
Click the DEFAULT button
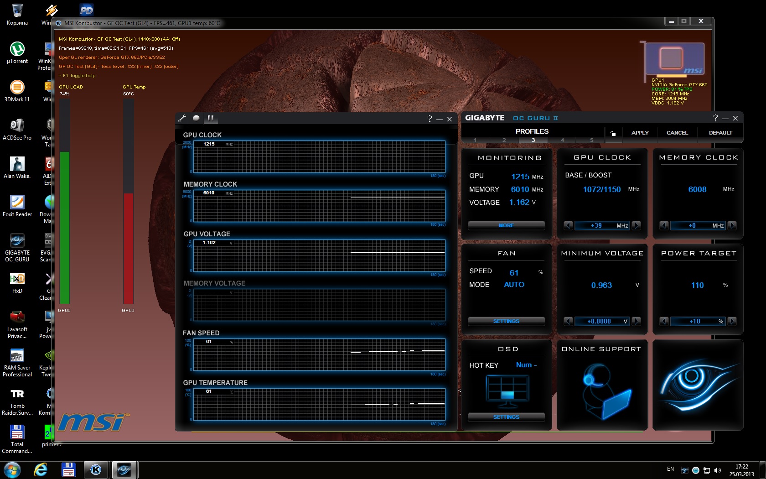coord(720,133)
